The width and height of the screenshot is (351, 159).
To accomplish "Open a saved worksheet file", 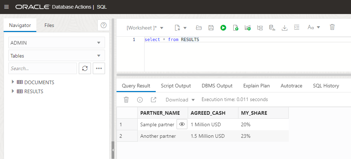I will tap(199, 28).
